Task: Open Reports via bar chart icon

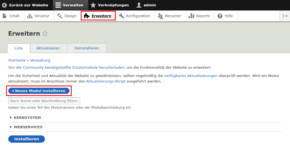Action: pos(191,16)
